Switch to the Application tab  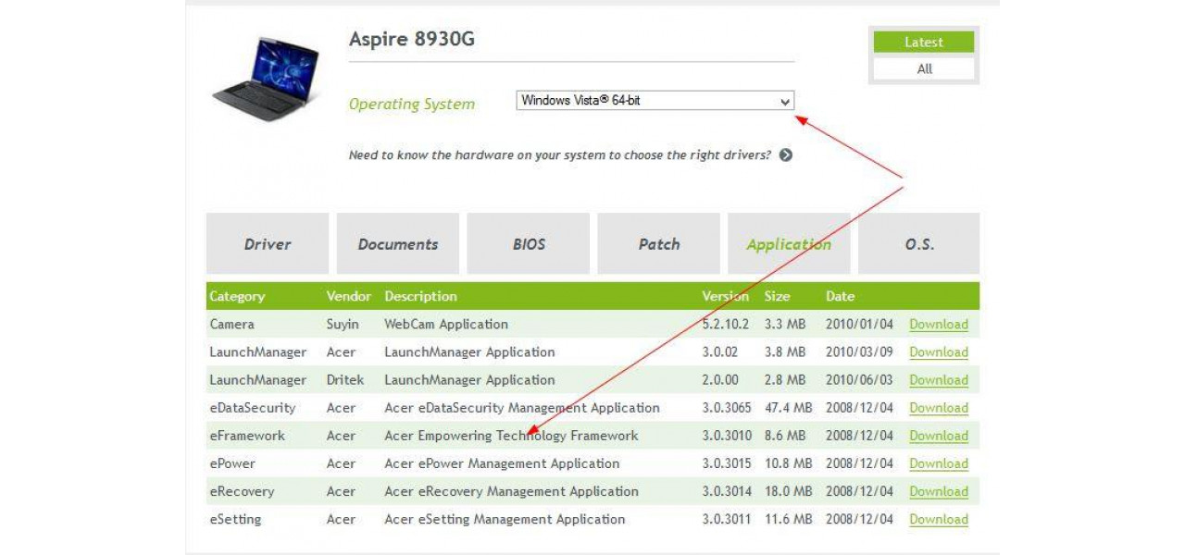789,244
